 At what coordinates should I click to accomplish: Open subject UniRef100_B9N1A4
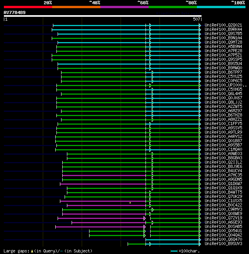223,38
